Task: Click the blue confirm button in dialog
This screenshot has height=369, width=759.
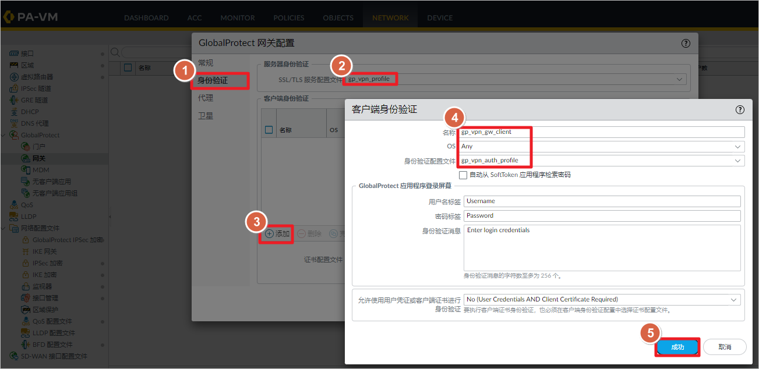Action: click(x=677, y=347)
